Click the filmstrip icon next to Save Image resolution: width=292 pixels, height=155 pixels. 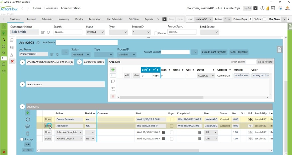164,19
